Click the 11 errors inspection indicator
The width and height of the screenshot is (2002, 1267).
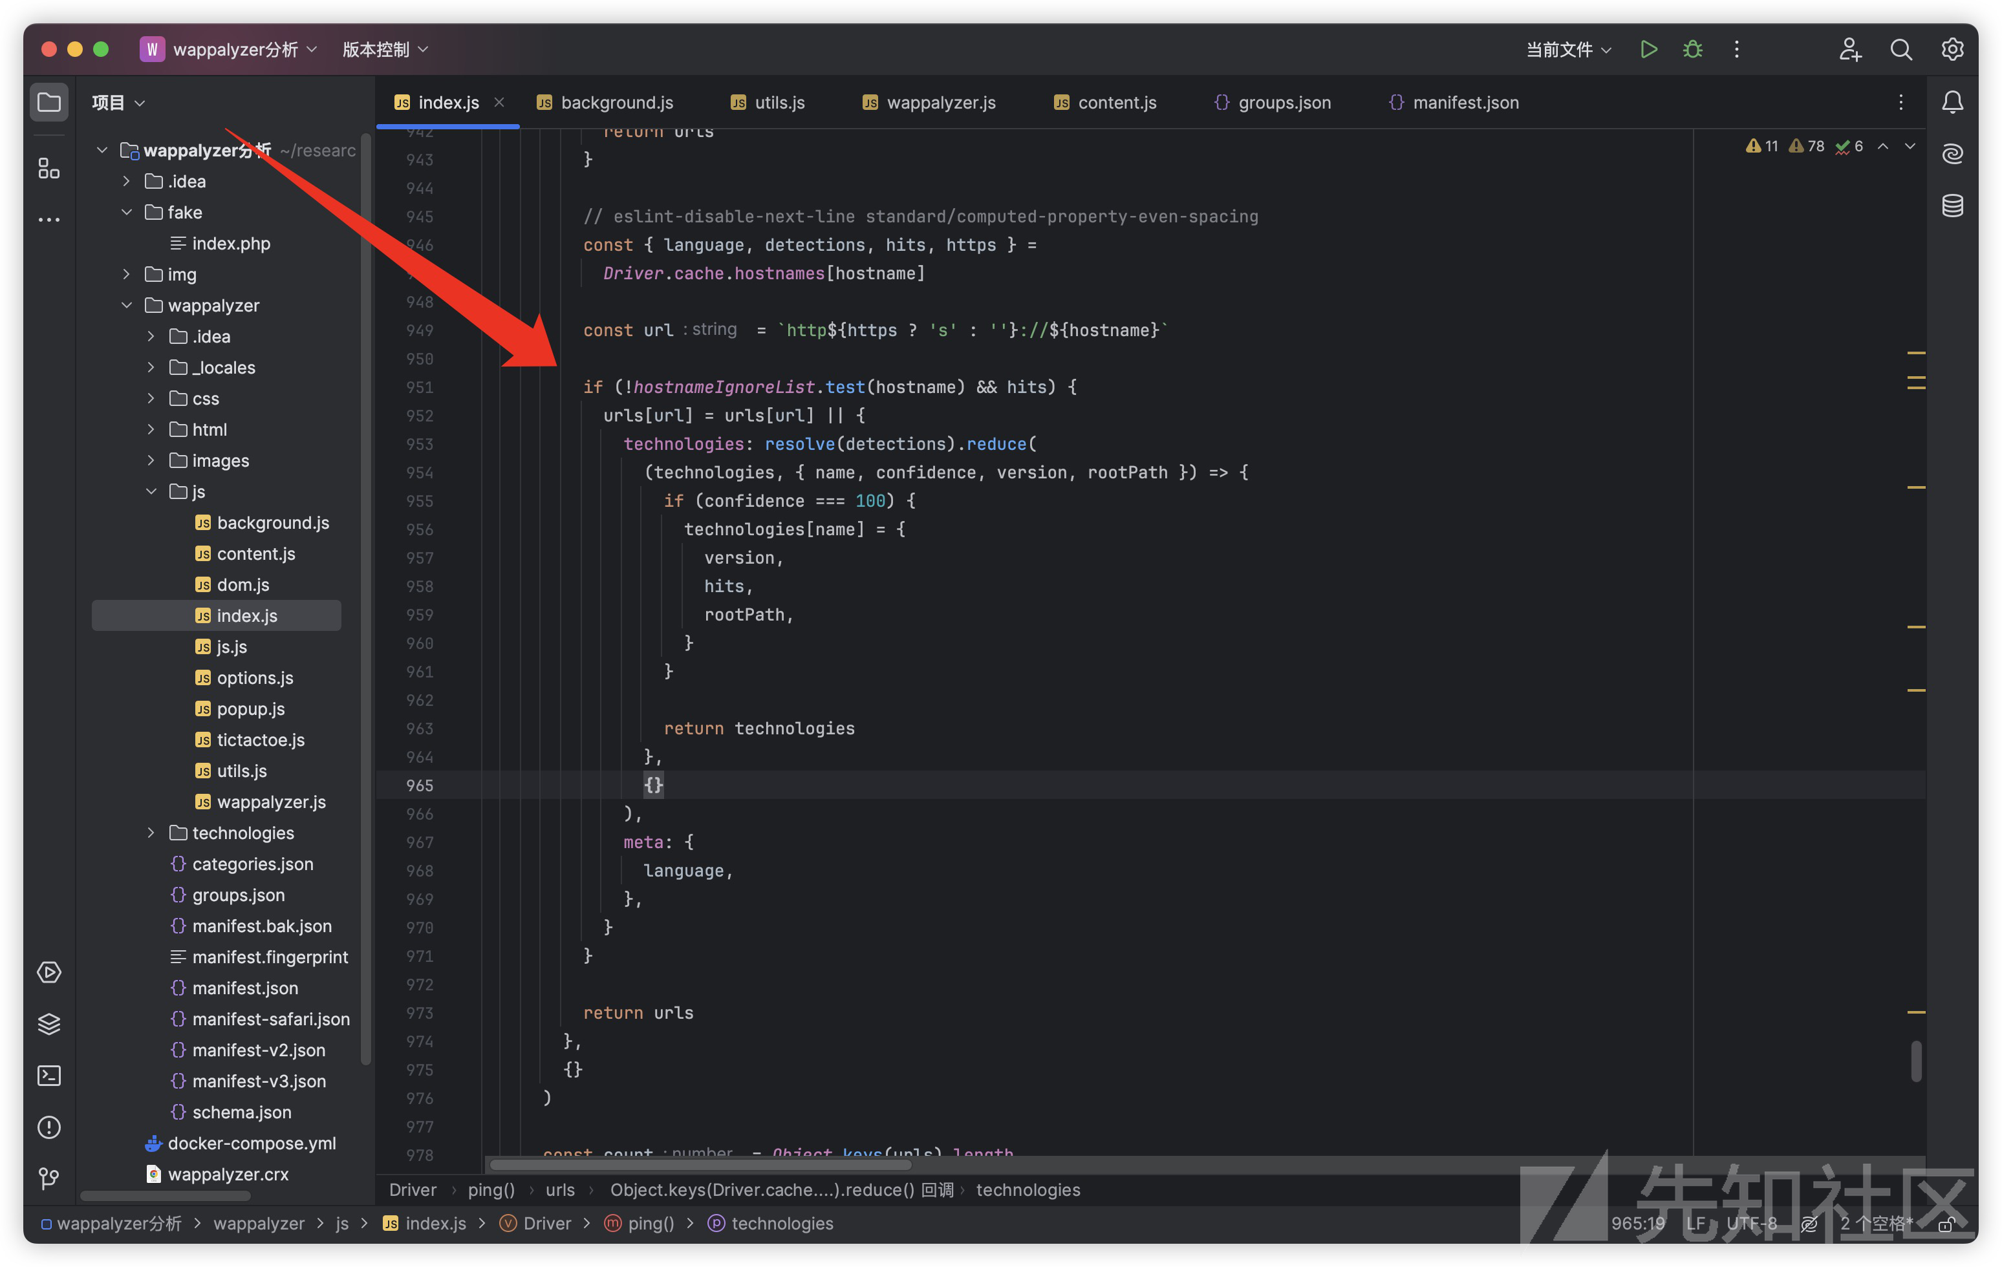pyautogui.click(x=1761, y=146)
